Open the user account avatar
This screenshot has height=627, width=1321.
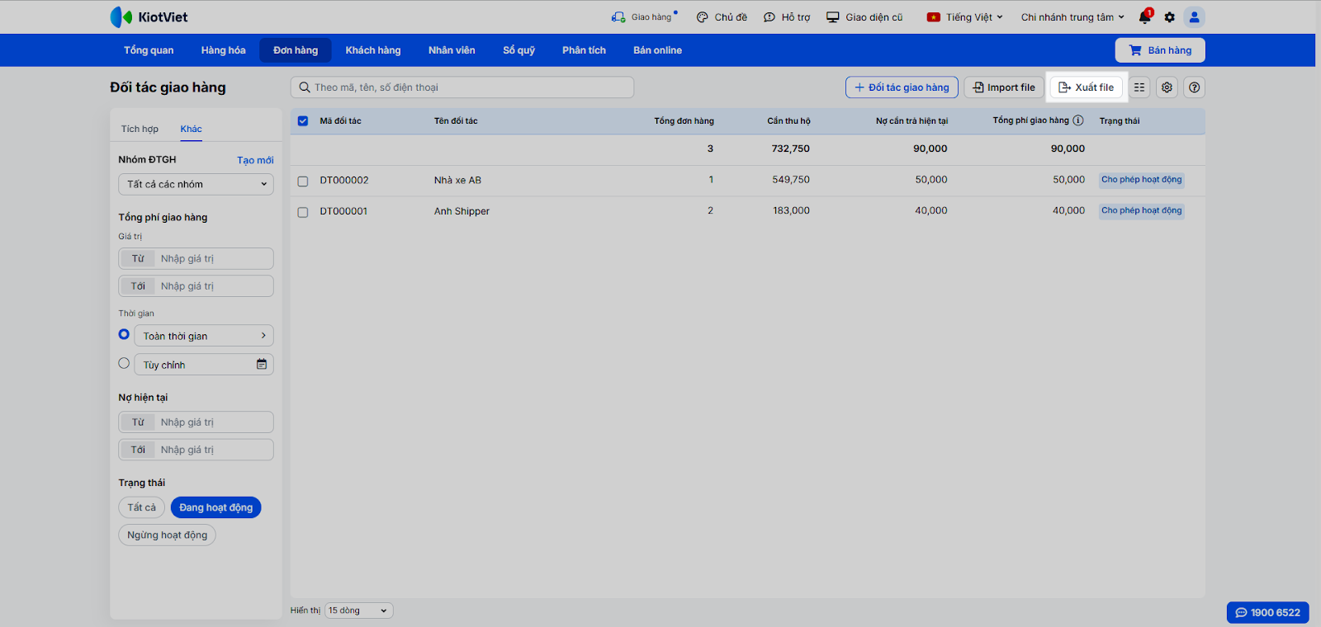[x=1194, y=17]
